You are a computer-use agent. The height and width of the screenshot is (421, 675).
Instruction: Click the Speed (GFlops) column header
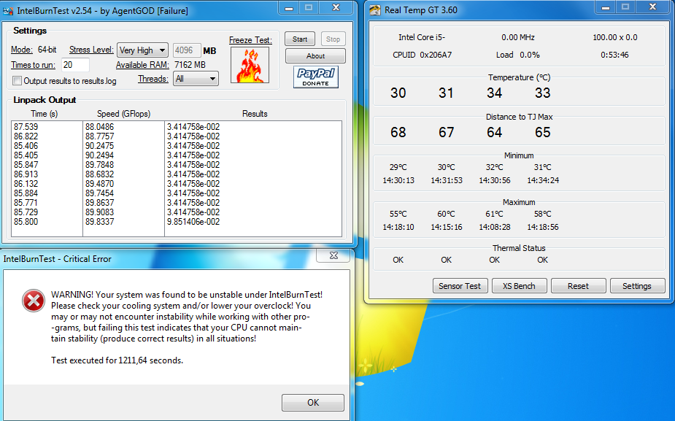[x=123, y=114]
